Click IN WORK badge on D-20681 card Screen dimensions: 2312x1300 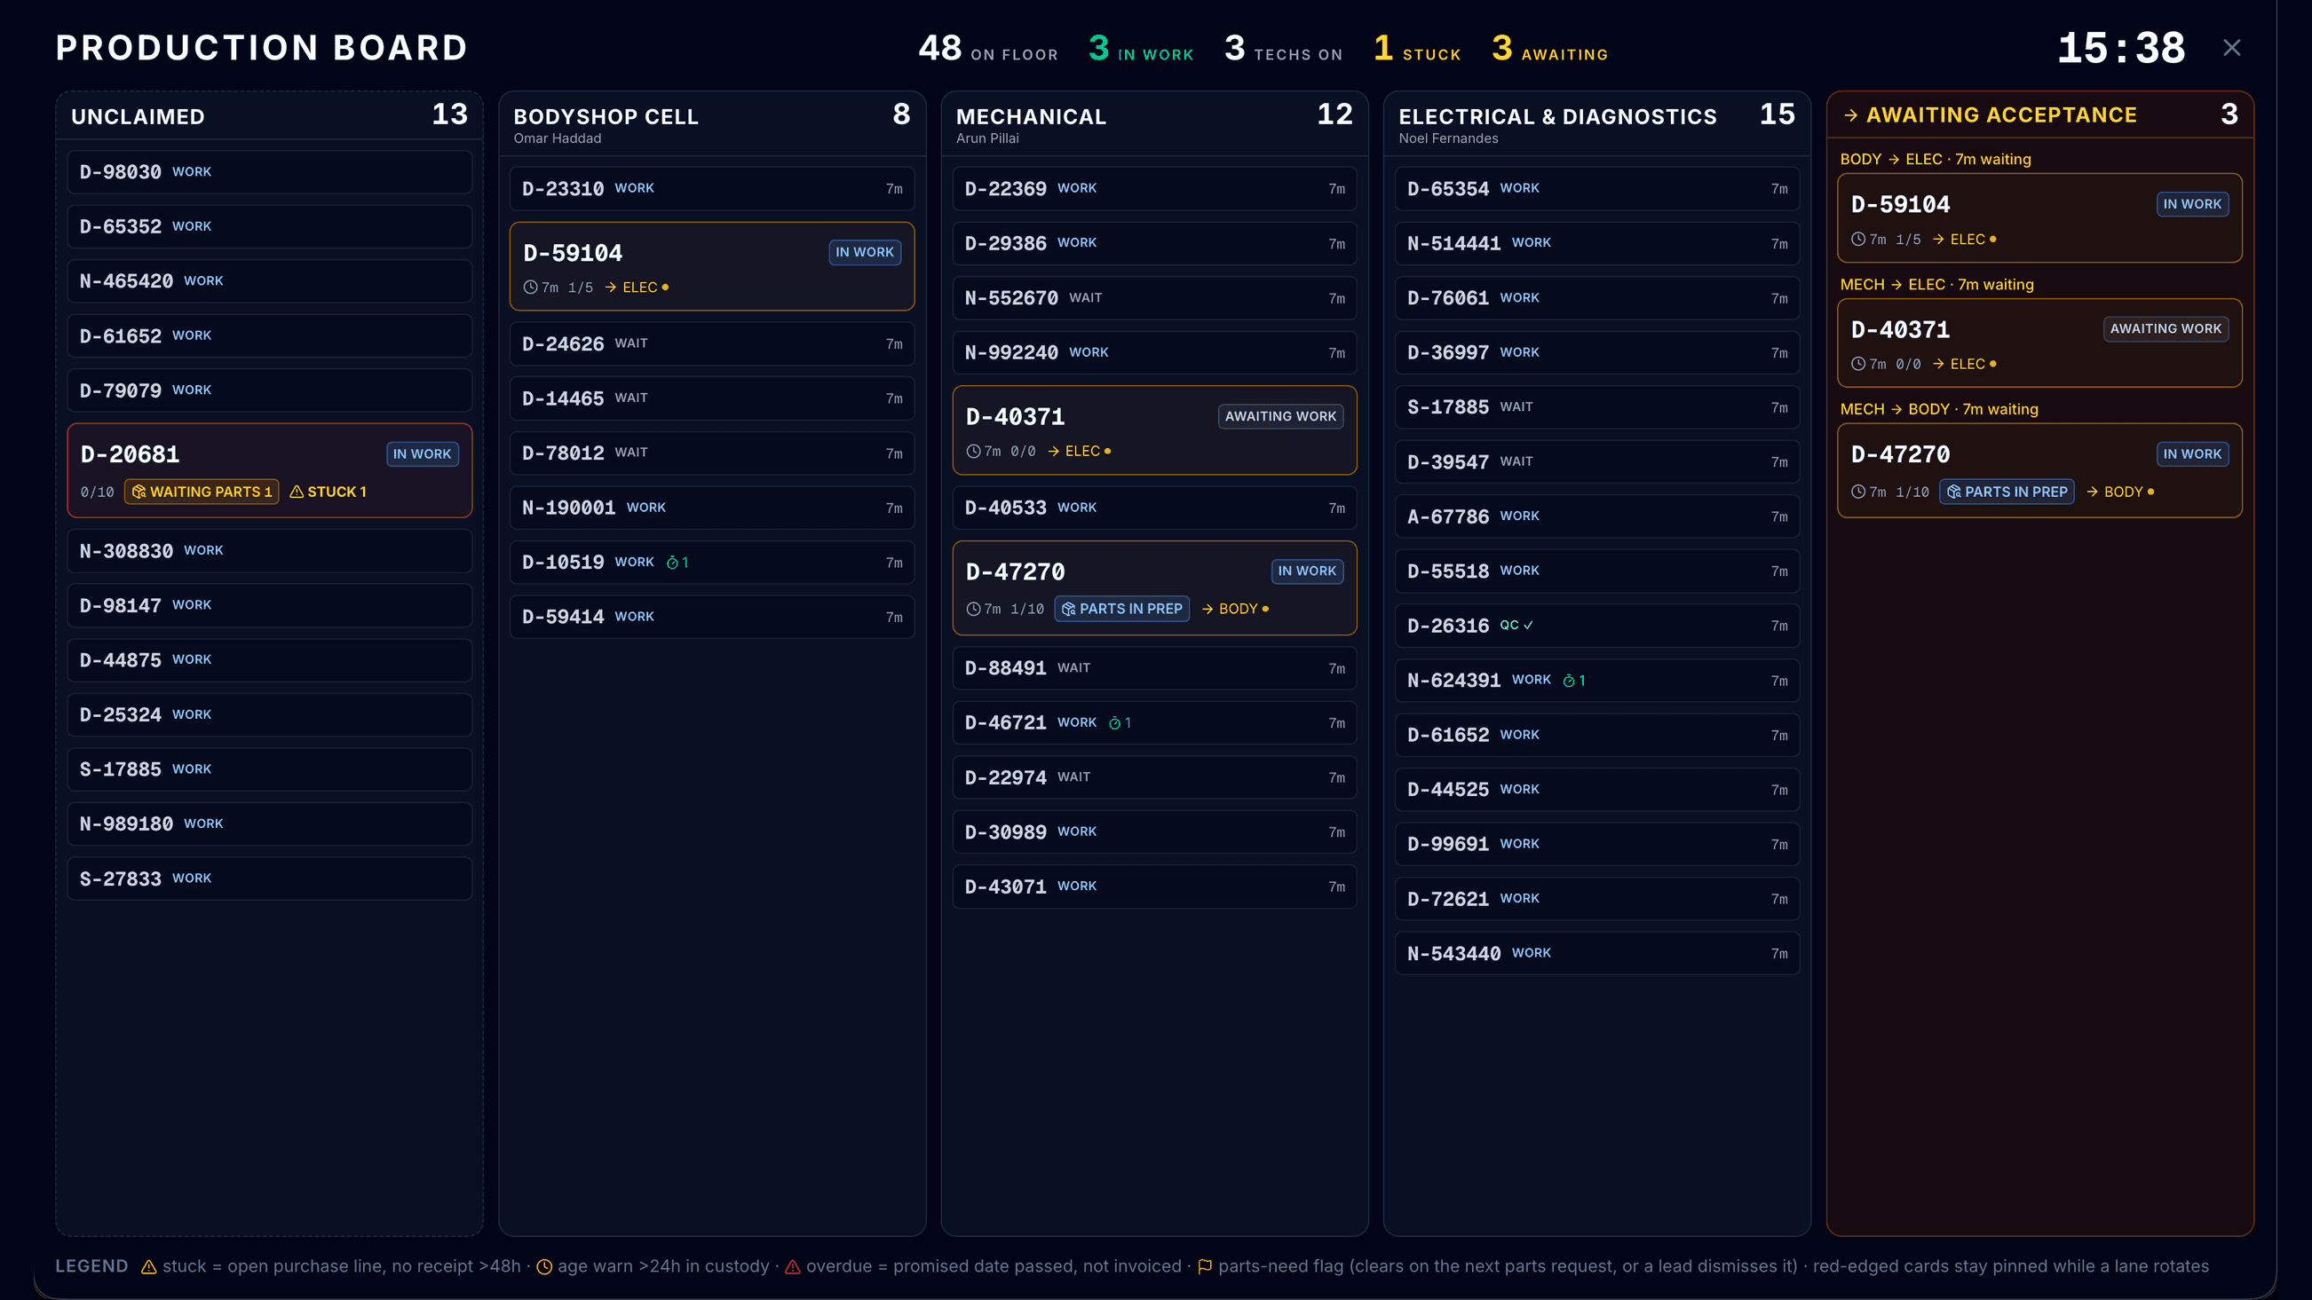[x=422, y=454]
